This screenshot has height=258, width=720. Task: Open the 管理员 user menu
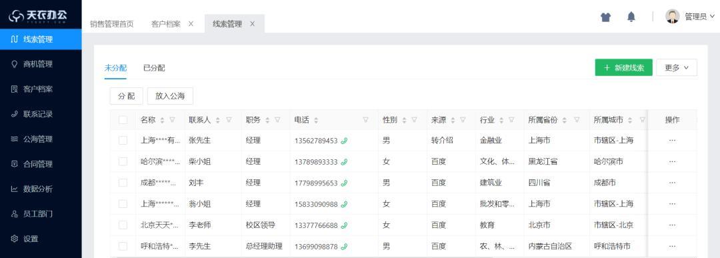coord(690,17)
